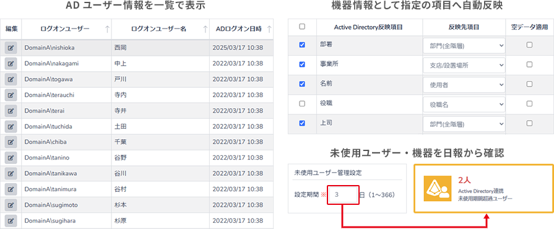Click the Active Directory連携 user icon

pyautogui.click(x=438, y=189)
